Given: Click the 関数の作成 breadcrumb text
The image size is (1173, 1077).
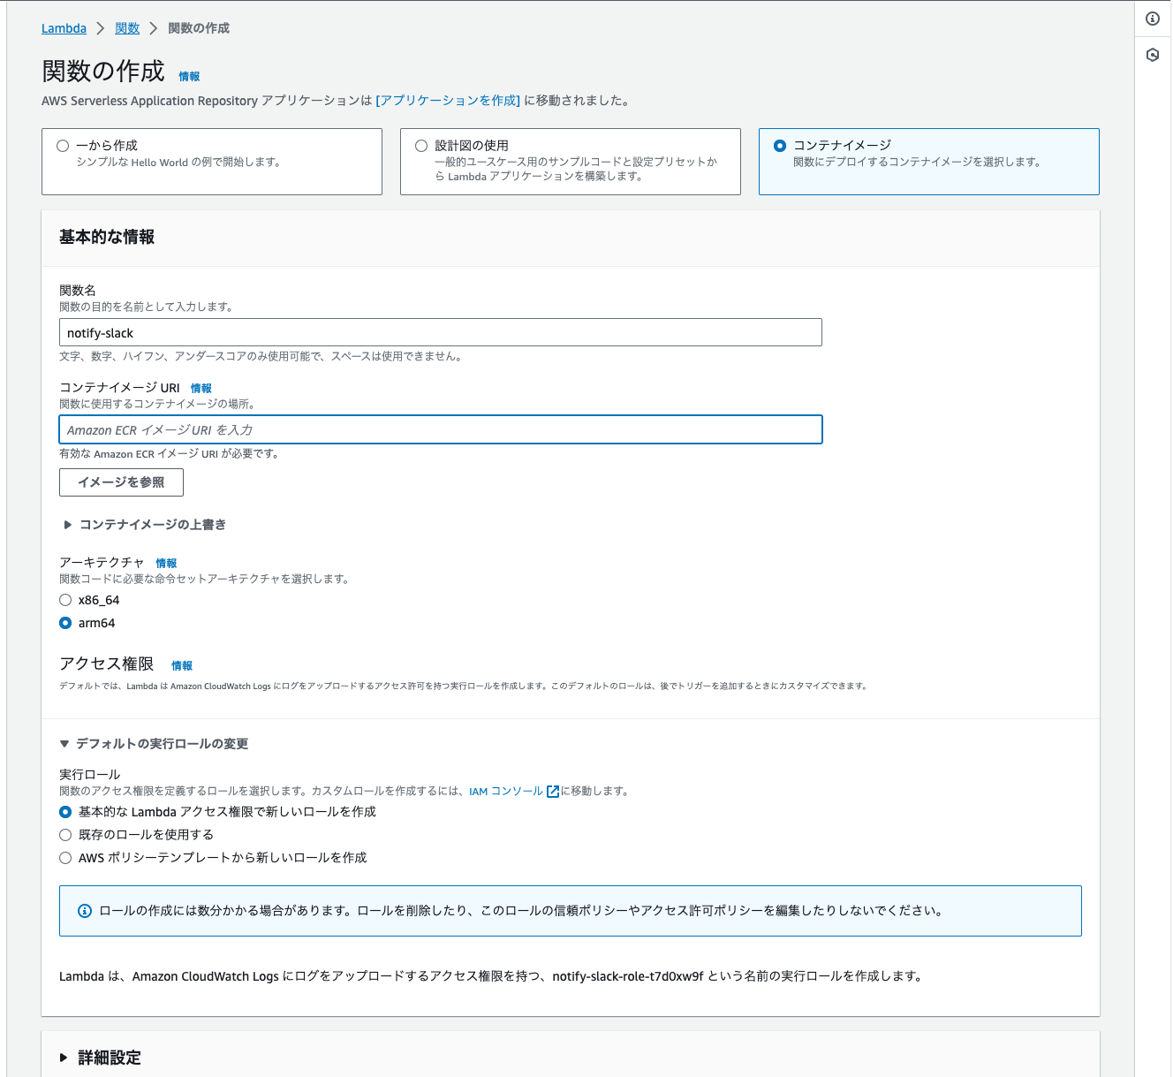Looking at the screenshot, I should coord(199,28).
